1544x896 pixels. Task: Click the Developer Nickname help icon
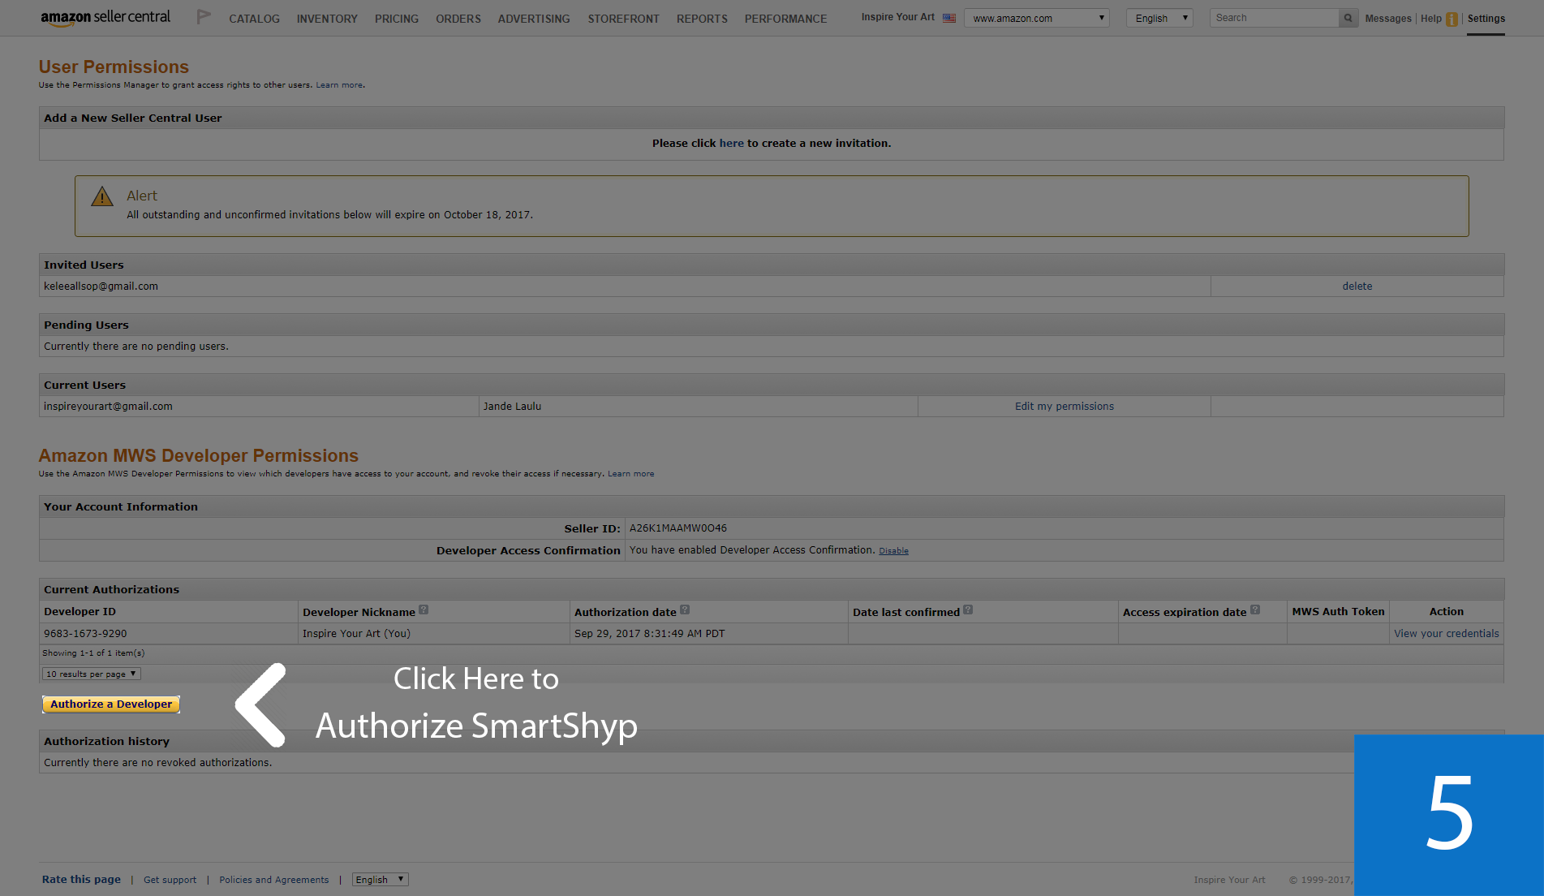[x=424, y=610]
